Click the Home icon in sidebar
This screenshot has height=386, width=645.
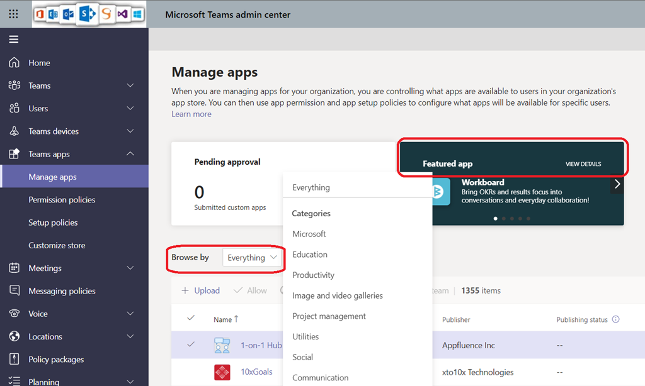pos(14,63)
